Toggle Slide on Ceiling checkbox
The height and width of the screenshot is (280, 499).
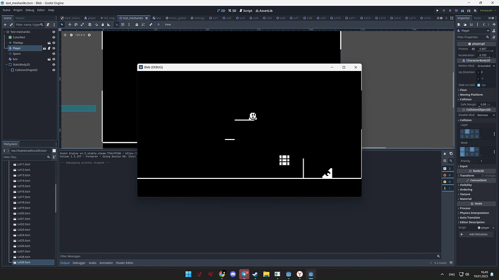pos(479,85)
